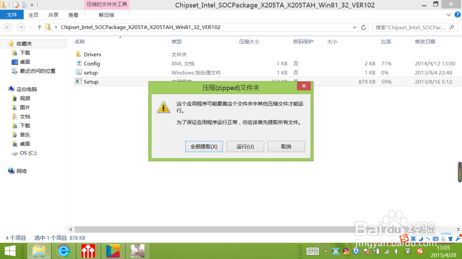Image resolution: width=462 pixels, height=259 pixels.
Task: Open the 共享 ribbon tab
Action: click(53, 15)
